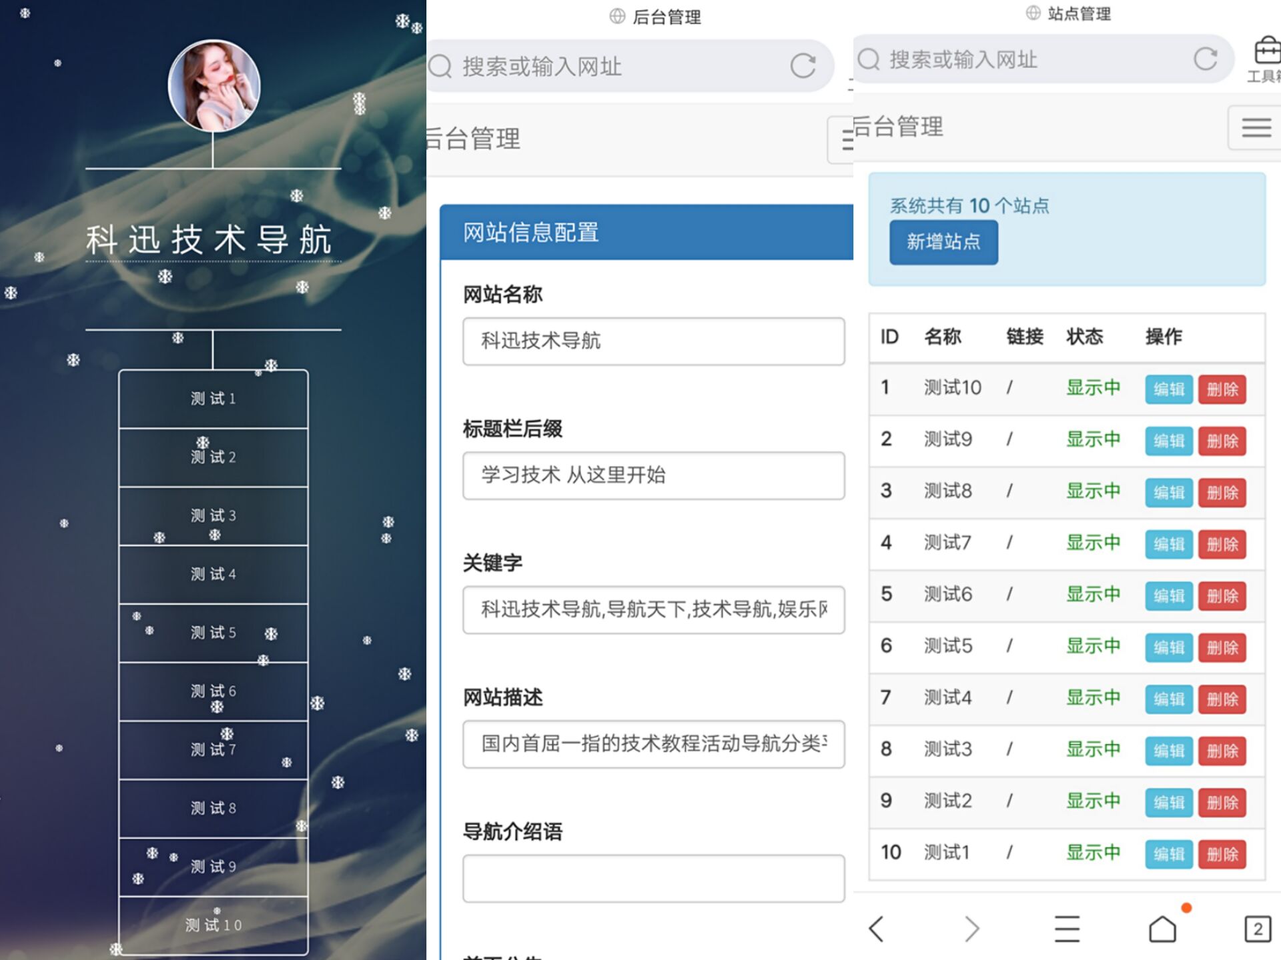
Task: Tap the refresh icon in the search bar
Action: [x=804, y=66]
